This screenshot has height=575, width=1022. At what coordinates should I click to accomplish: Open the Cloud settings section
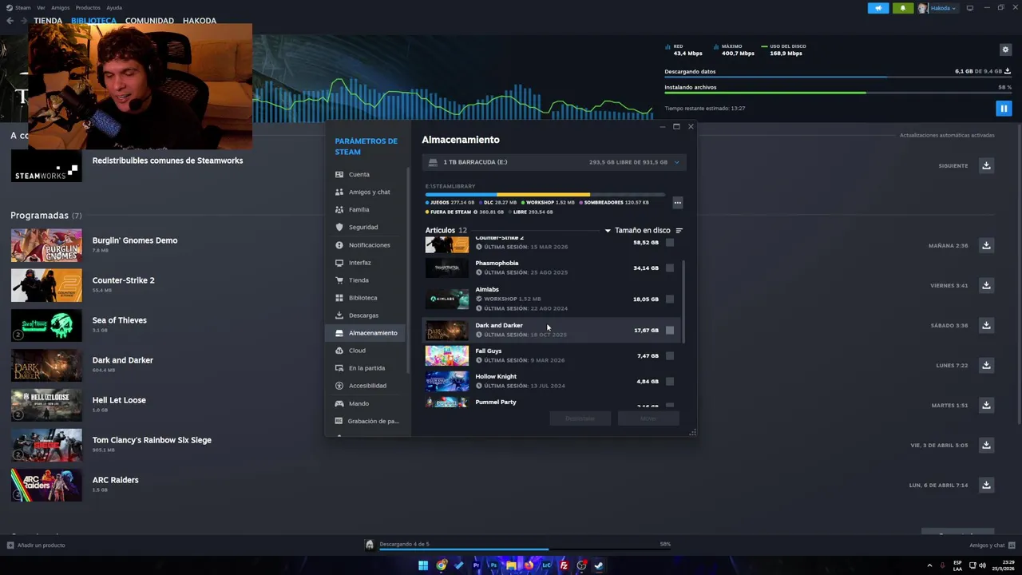tap(366, 351)
